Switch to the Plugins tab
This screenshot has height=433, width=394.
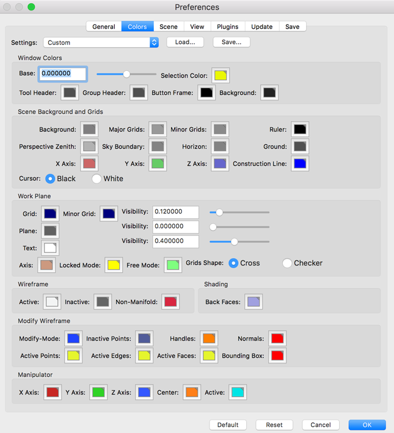click(x=228, y=26)
